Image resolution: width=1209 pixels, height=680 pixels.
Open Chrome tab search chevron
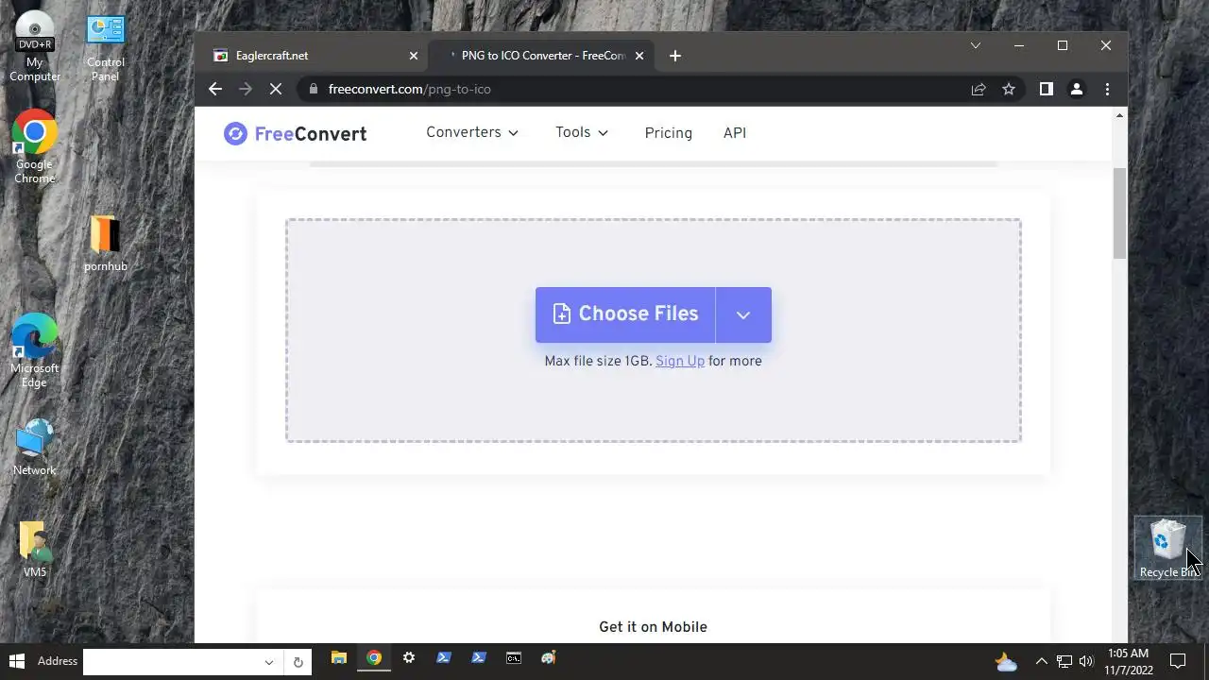pos(976,45)
